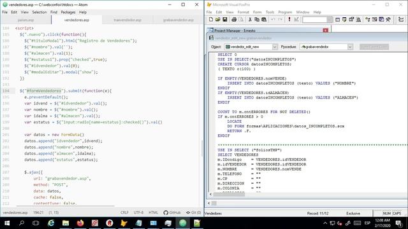Open the FoxPro Program menu
Viewport: 408px width, 229px height.
point(285,12)
